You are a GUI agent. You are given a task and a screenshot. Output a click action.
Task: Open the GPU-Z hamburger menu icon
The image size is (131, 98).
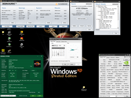coord(129,57)
